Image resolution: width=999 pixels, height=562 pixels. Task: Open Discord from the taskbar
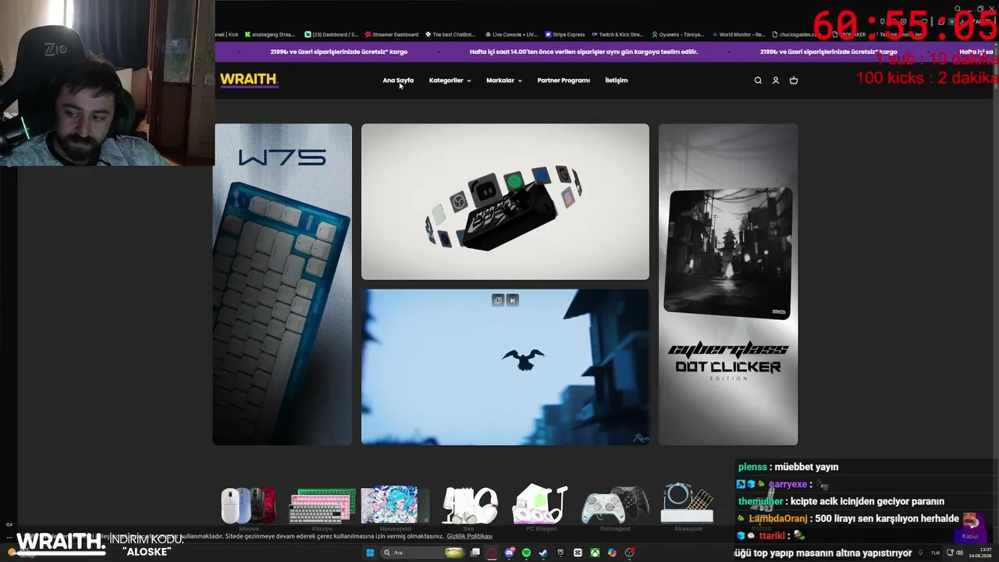tap(510, 553)
